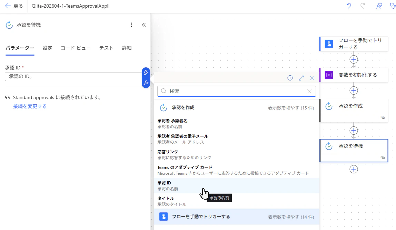
Task: Click the manual trigger icon on canvas card
Action: 329,44
